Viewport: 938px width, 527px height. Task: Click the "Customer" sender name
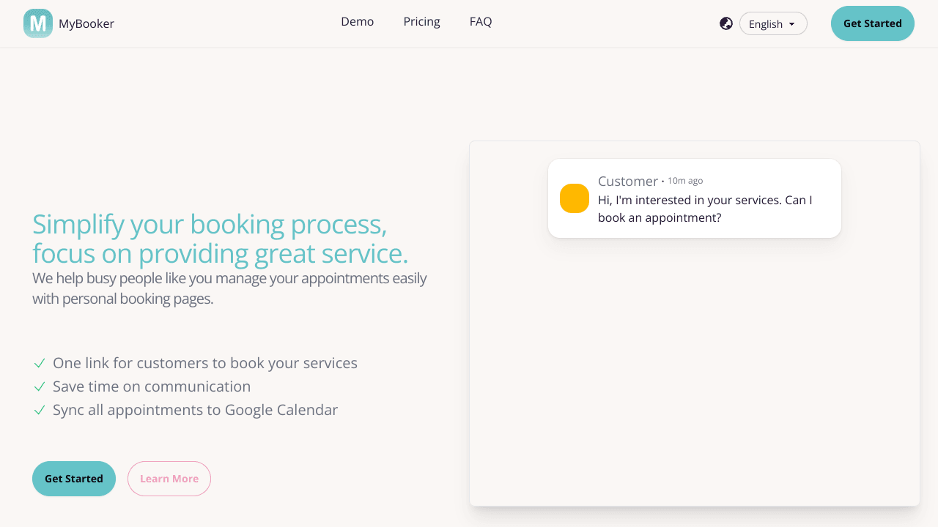628,181
